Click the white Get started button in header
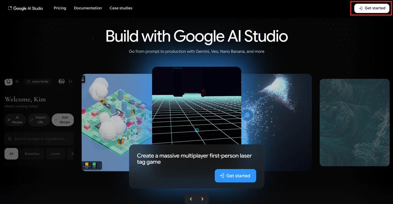 (x=372, y=8)
